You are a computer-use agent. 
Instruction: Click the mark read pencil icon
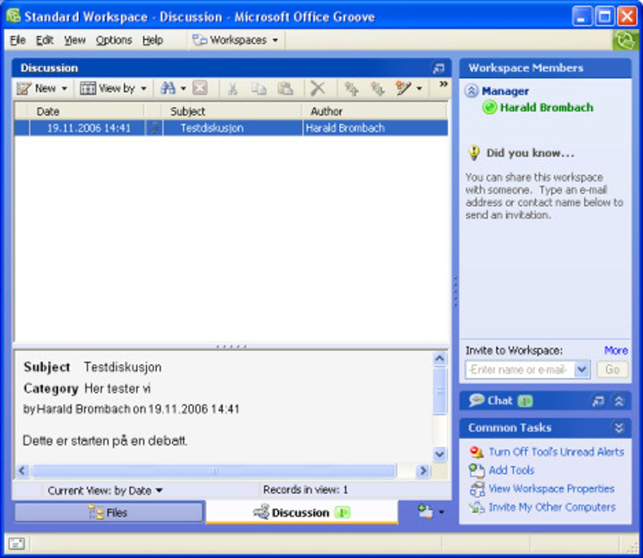pos(403,88)
